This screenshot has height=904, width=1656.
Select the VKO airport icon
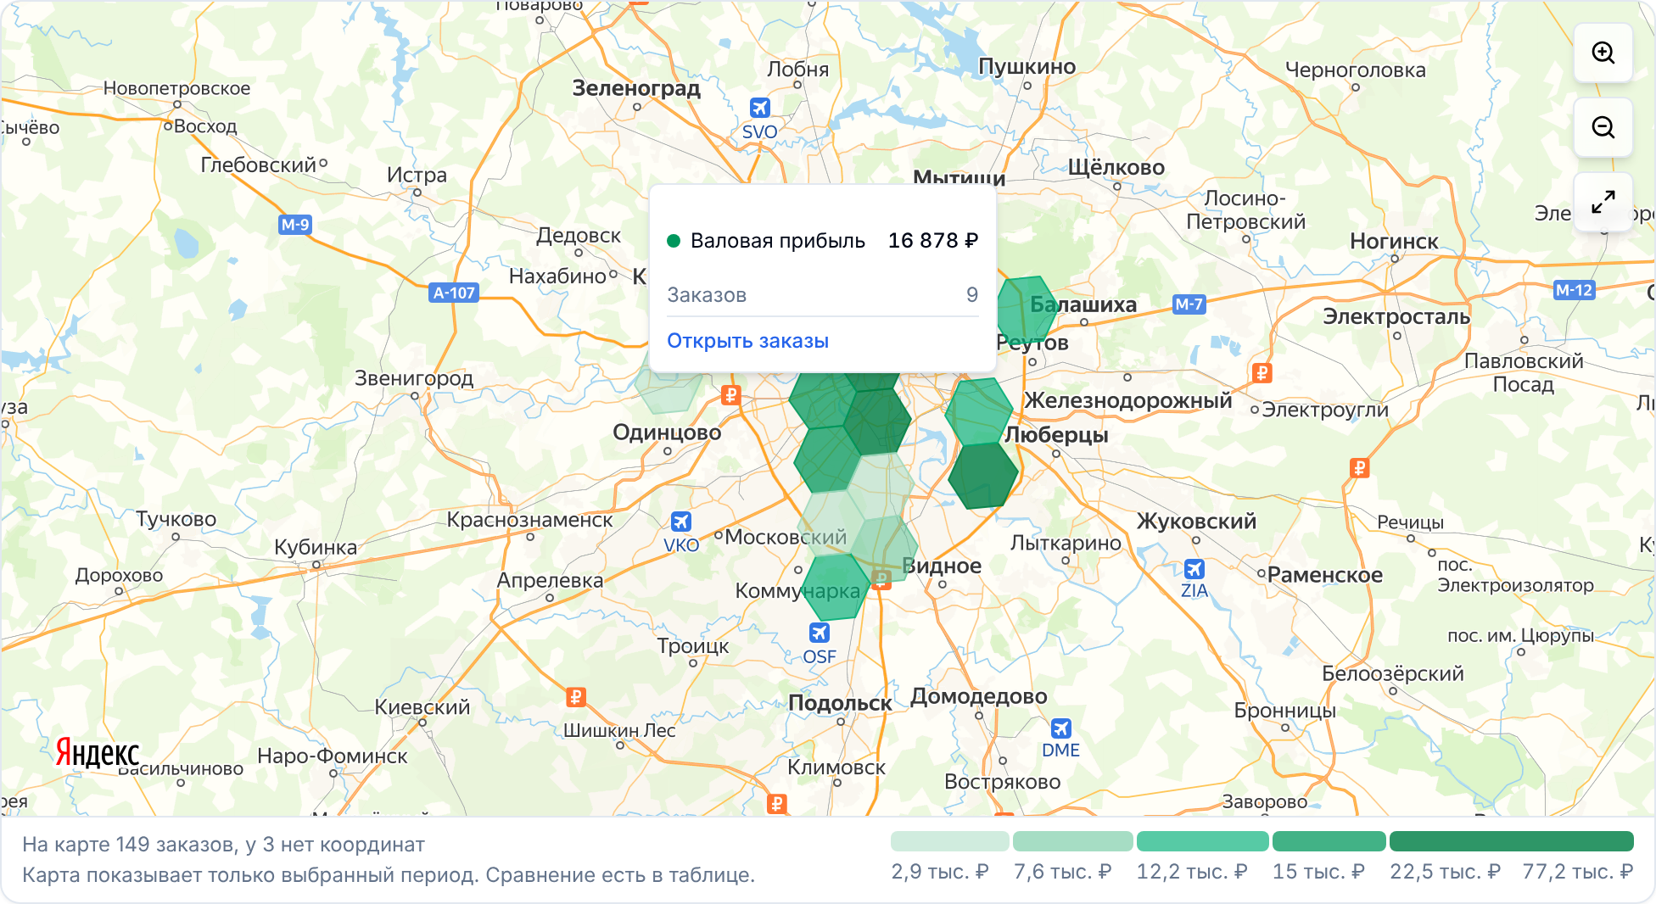(680, 521)
